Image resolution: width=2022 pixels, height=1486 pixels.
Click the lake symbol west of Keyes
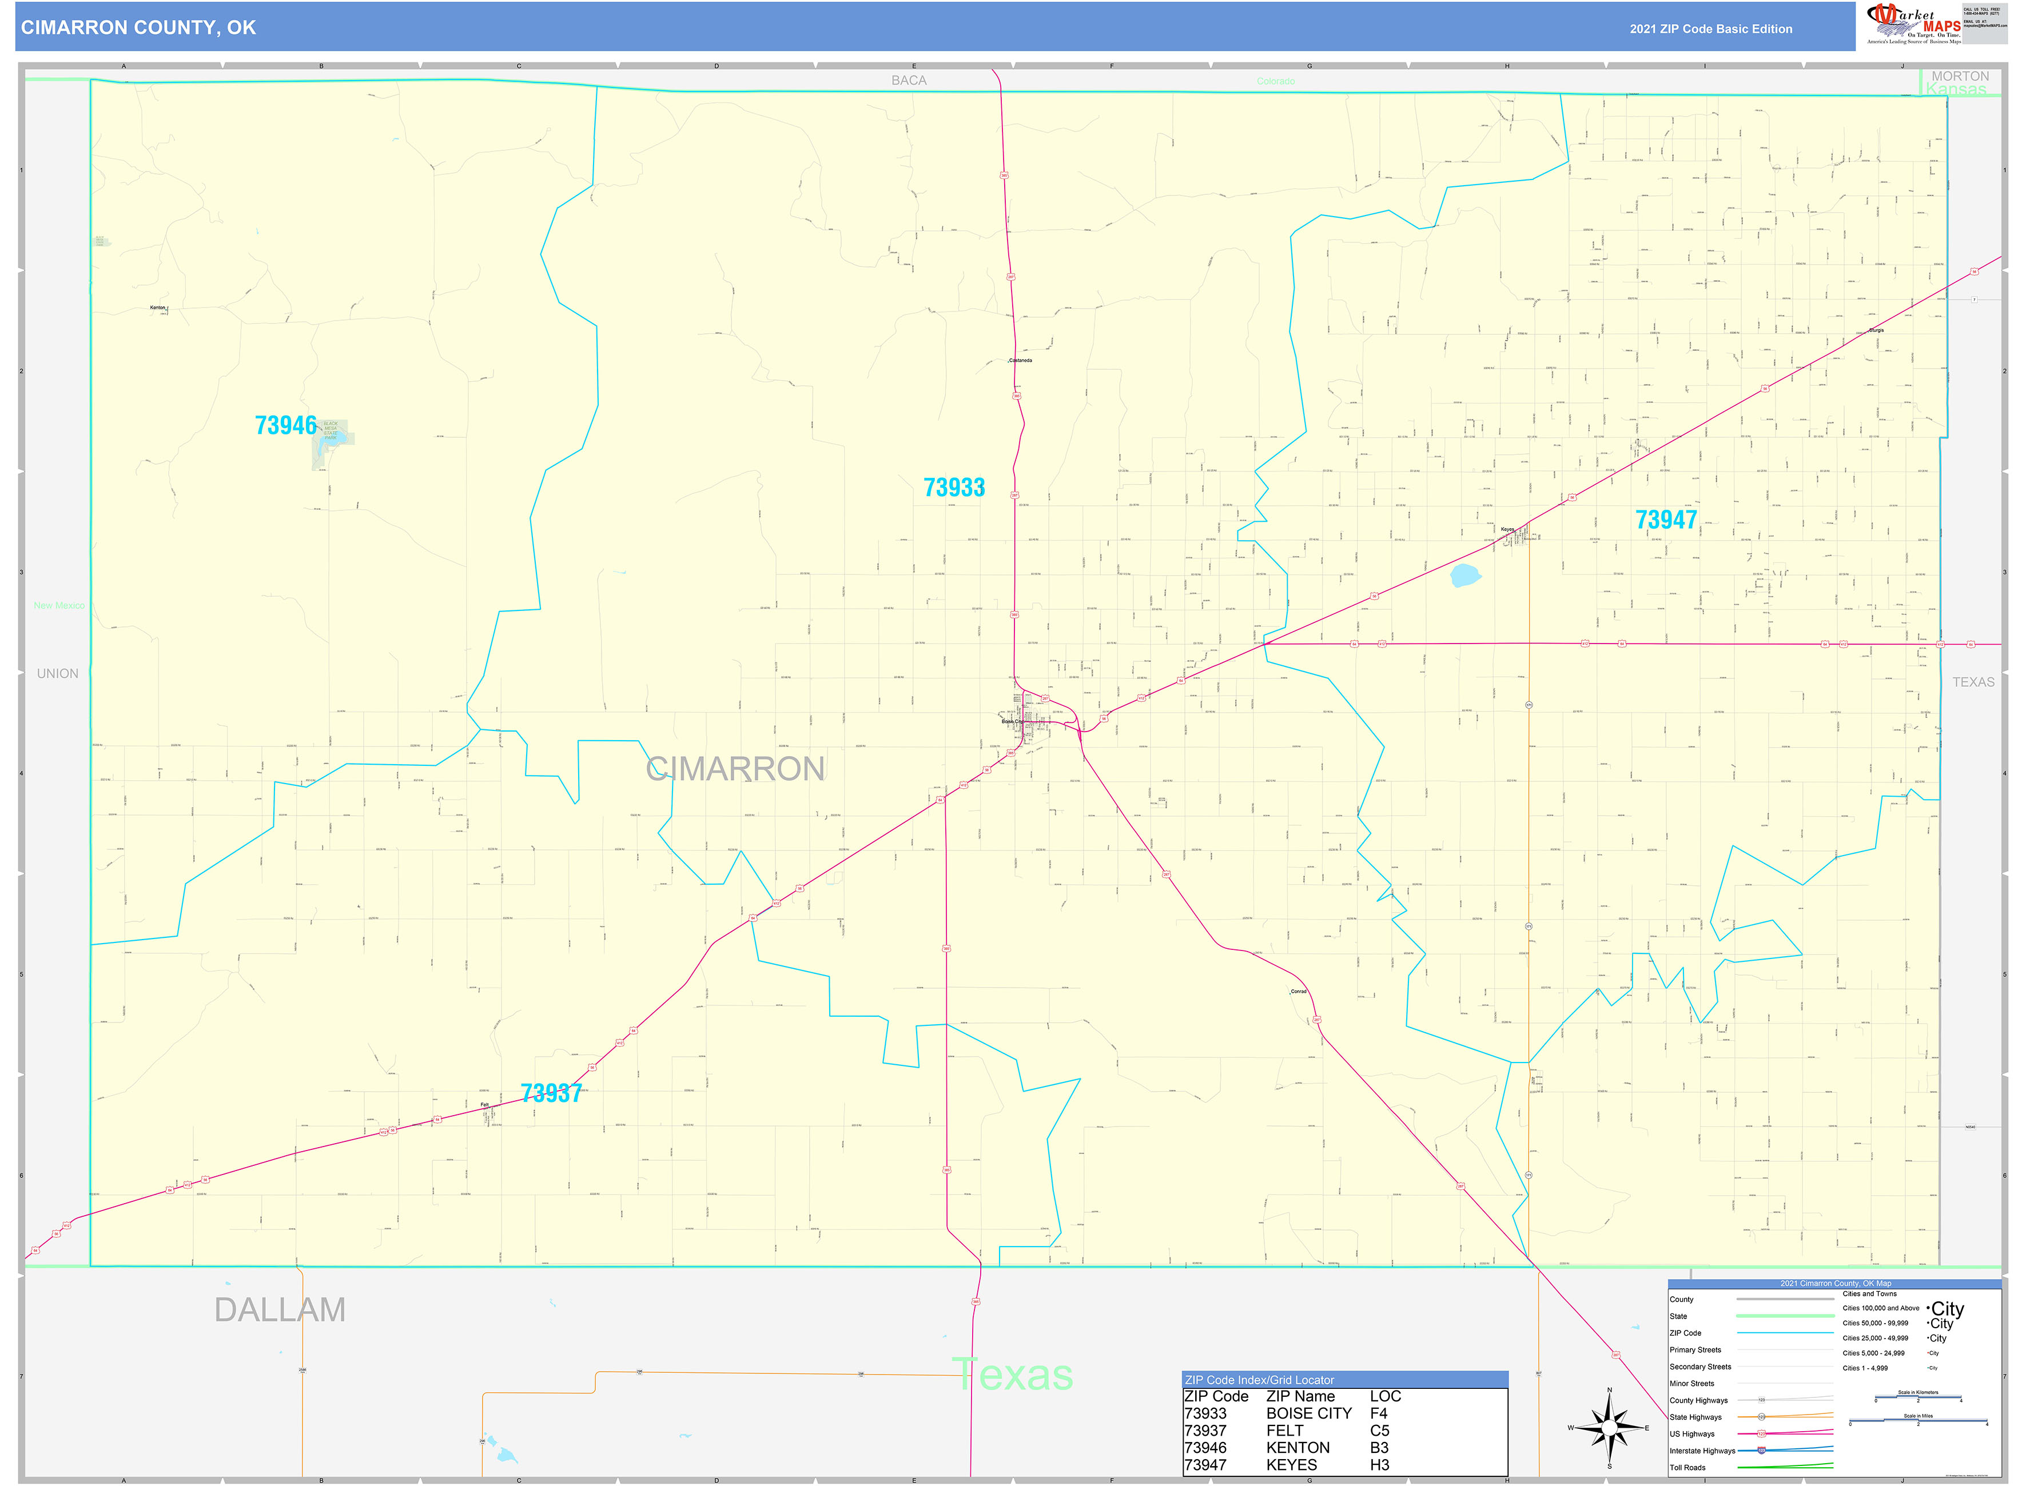click(x=1466, y=577)
